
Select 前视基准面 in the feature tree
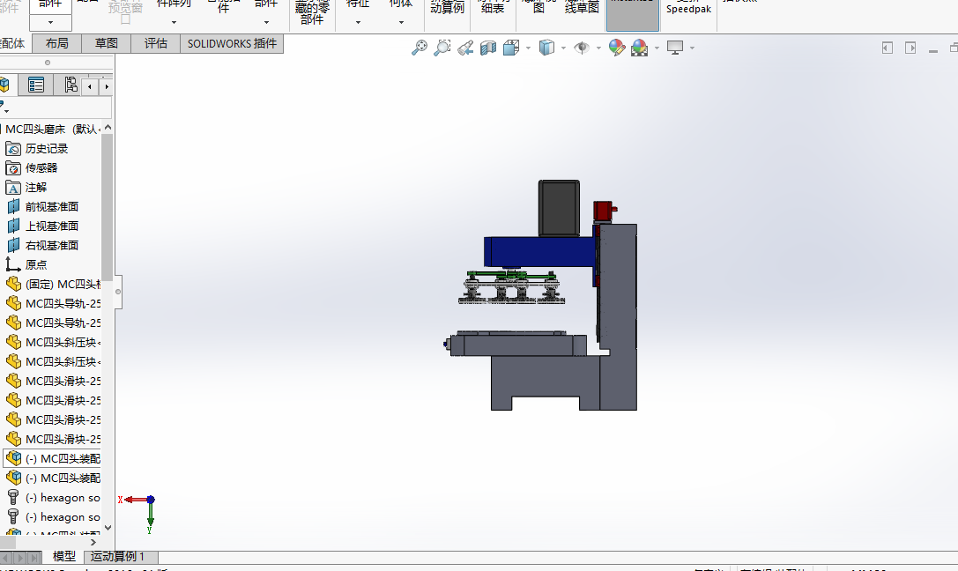pos(52,206)
